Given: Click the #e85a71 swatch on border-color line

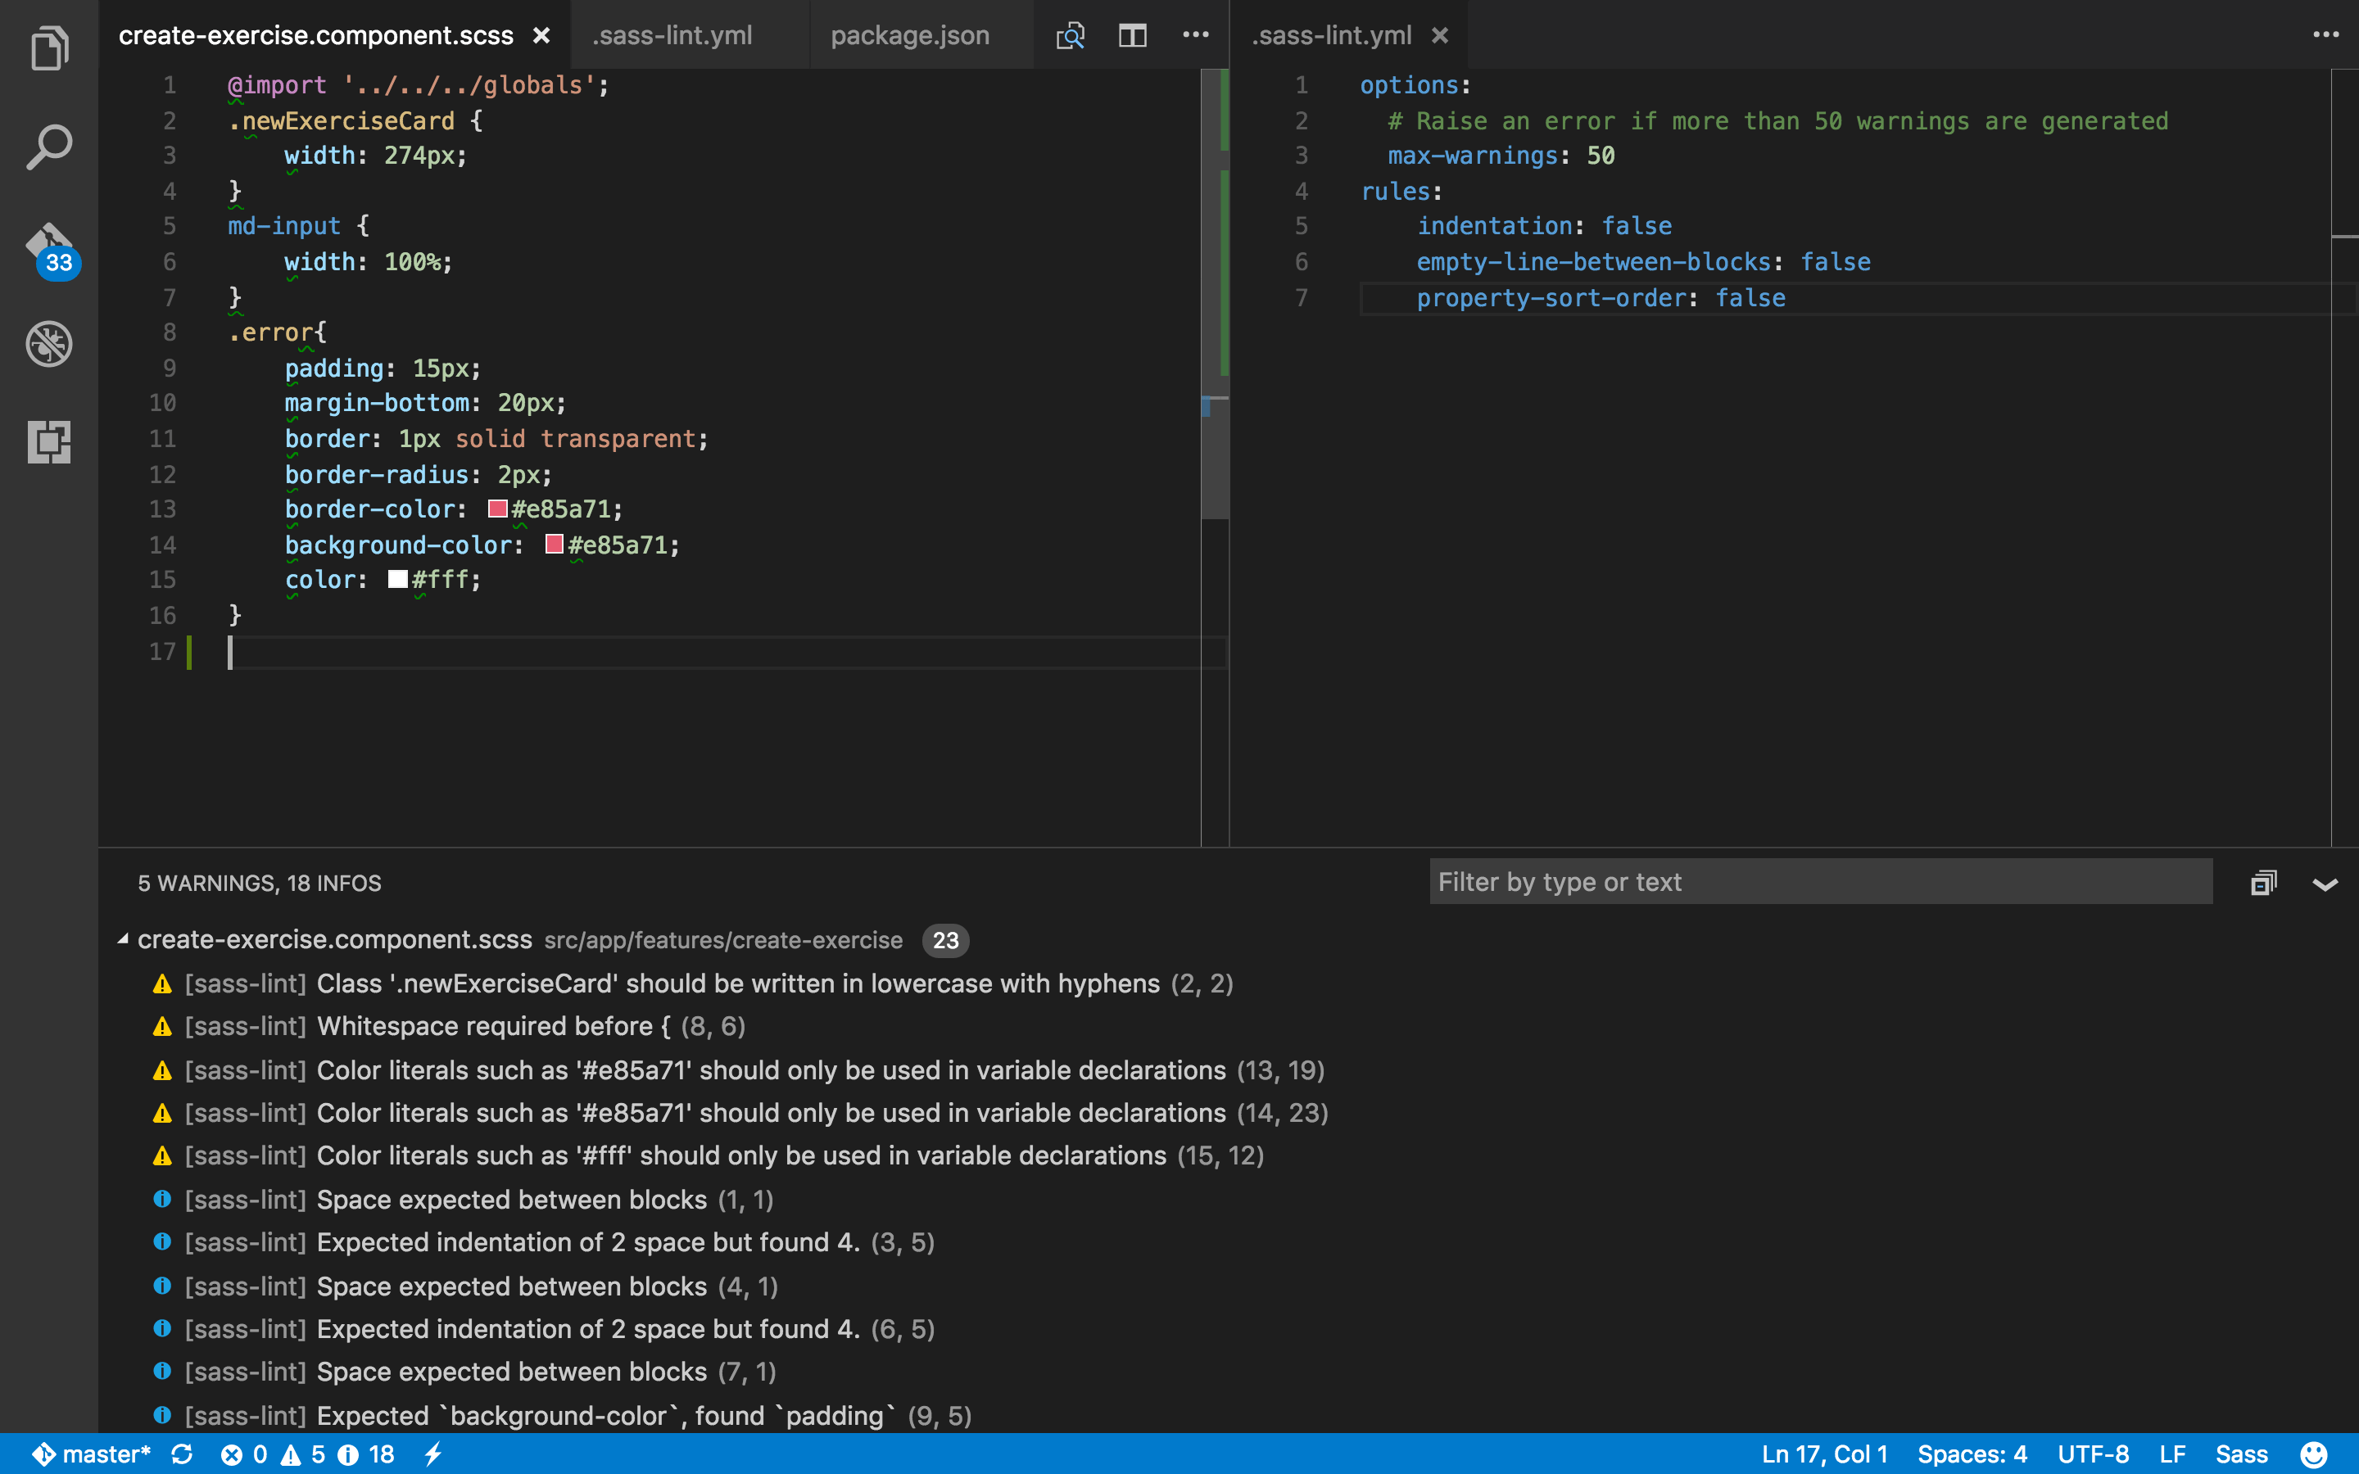Looking at the screenshot, I should [498, 508].
